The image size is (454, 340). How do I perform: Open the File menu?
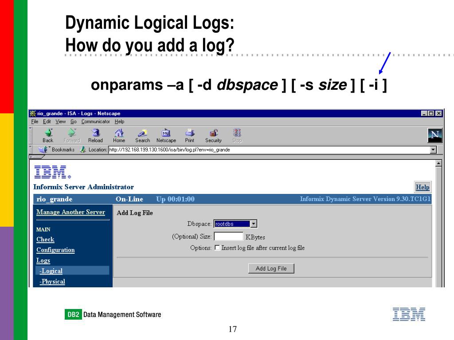[35, 121]
